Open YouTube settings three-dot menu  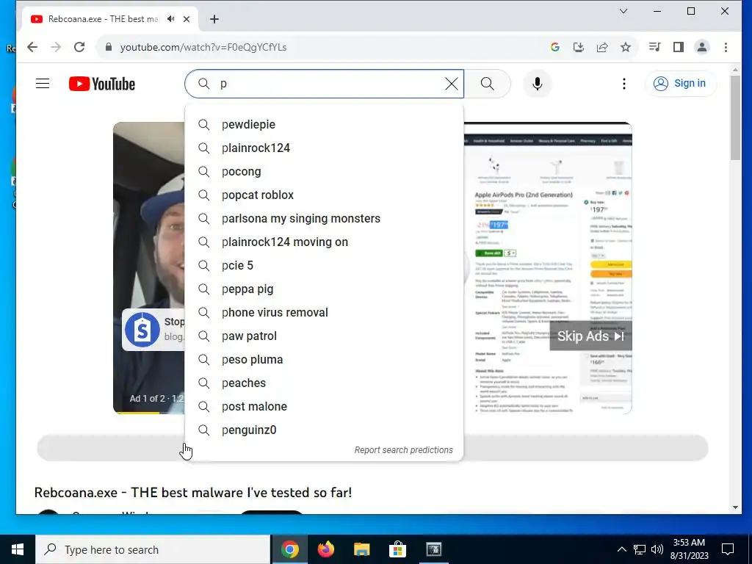click(x=623, y=84)
